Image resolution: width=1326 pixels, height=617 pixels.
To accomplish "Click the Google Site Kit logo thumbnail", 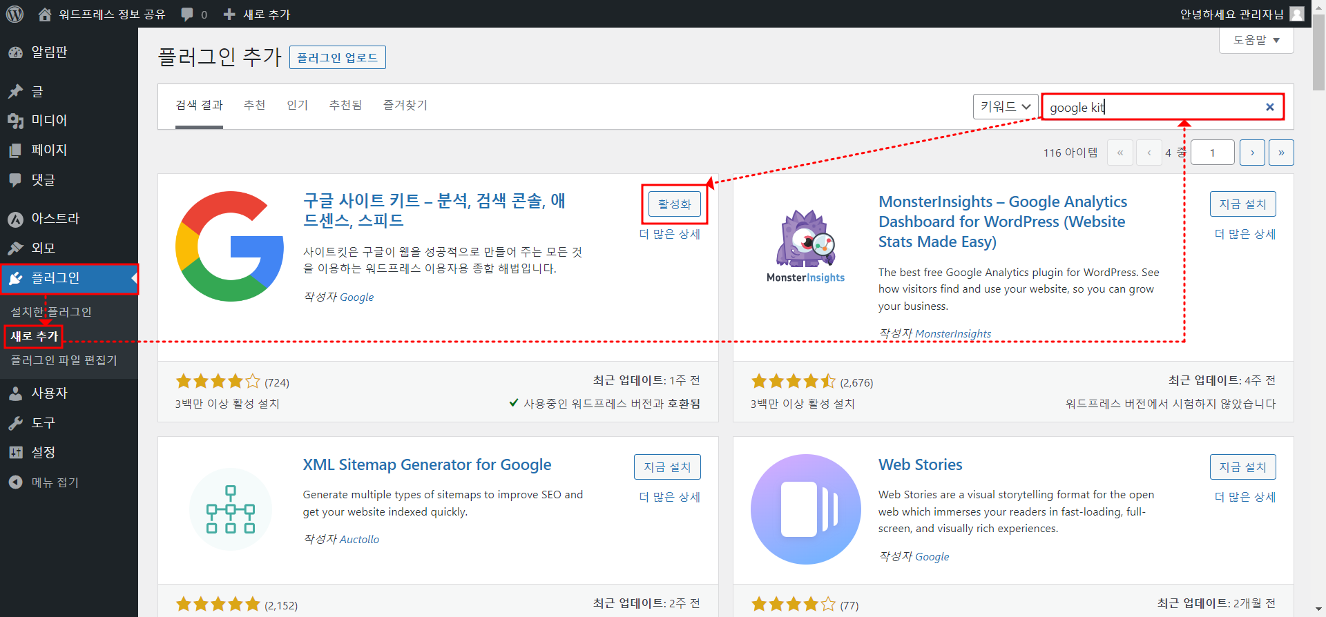I will pos(230,246).
